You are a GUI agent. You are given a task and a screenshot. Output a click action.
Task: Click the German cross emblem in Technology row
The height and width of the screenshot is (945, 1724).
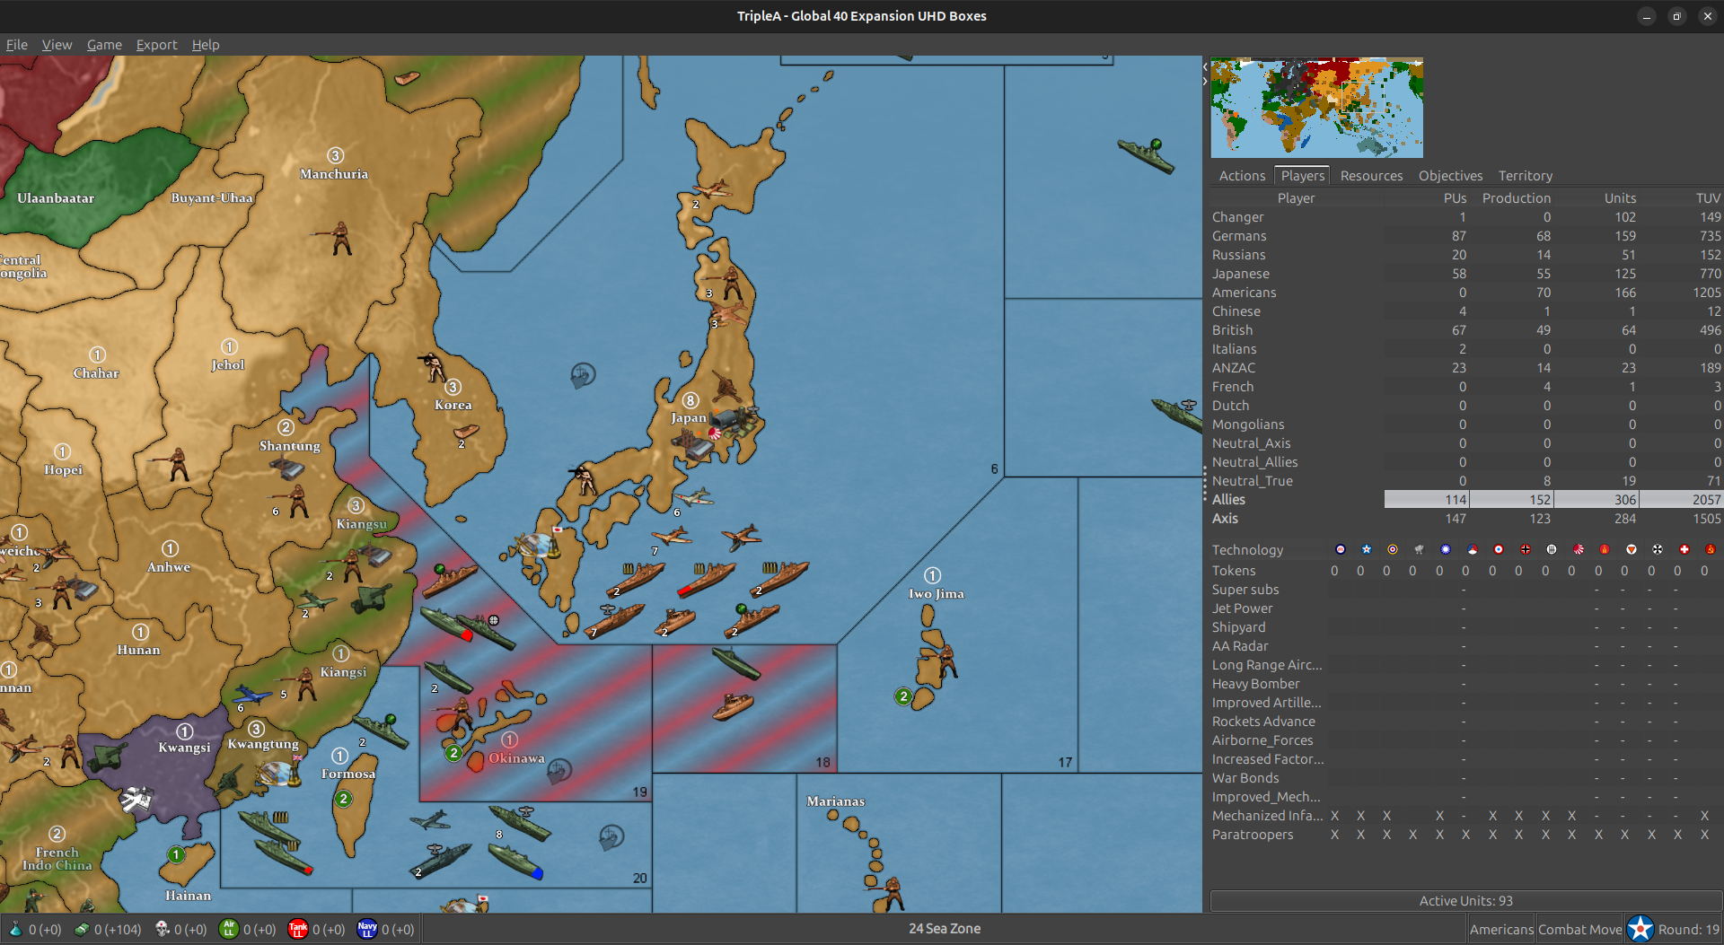(1526, 549)
